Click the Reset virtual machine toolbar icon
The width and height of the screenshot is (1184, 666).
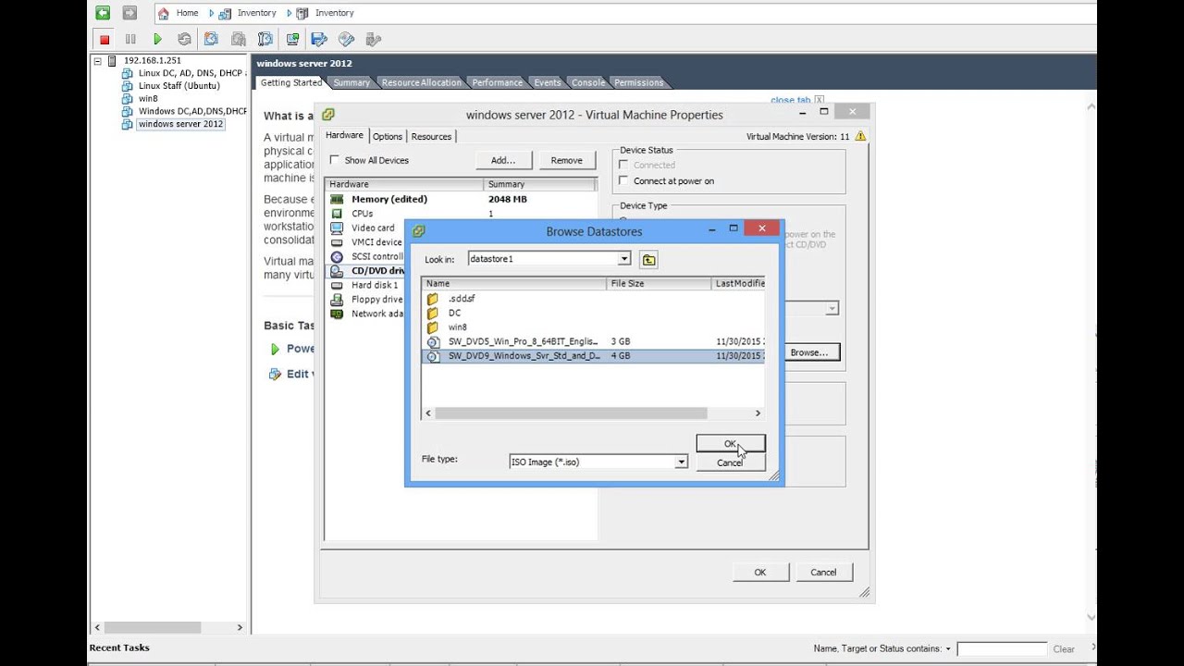184,39
